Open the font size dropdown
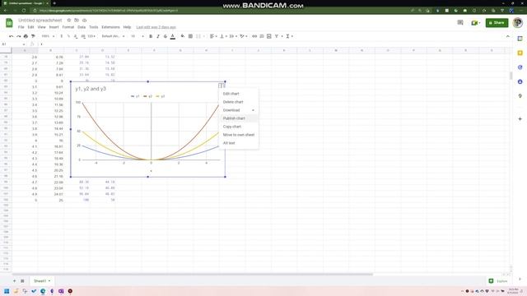 coord(138,36)
